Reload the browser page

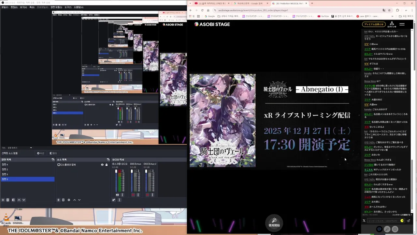click(x=202, y=10)
